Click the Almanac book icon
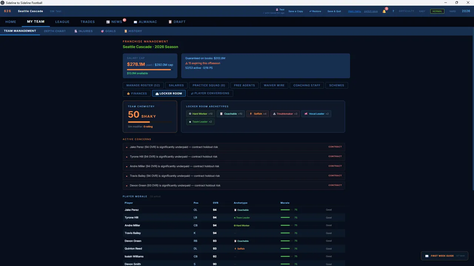474x266 pixels. tap(136, 22)
